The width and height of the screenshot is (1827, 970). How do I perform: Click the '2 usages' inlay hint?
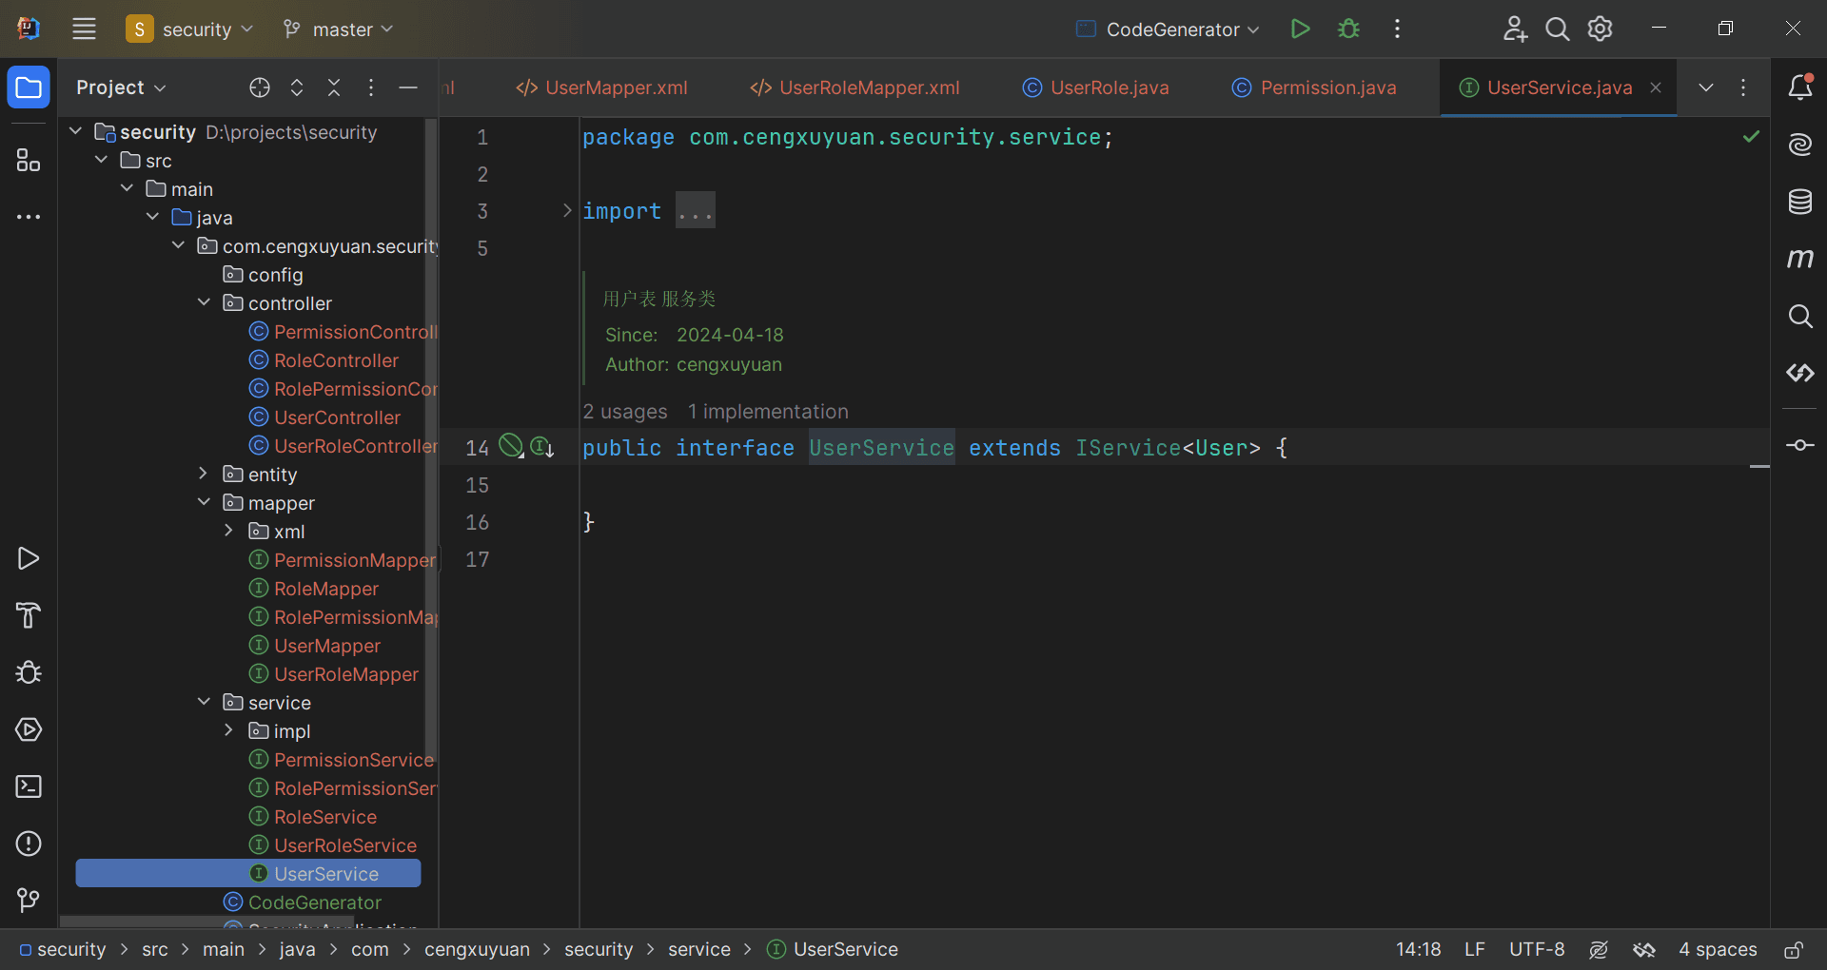click(625, 412)
